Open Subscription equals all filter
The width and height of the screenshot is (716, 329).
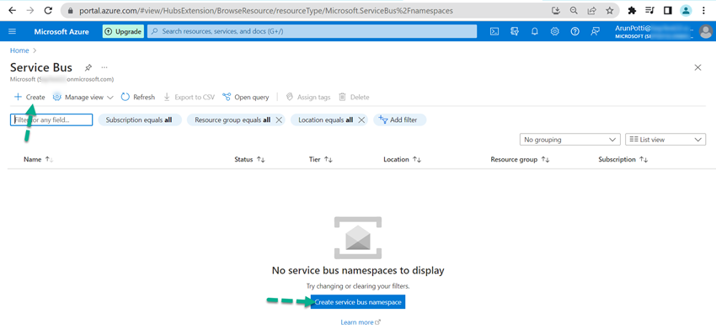139,120
